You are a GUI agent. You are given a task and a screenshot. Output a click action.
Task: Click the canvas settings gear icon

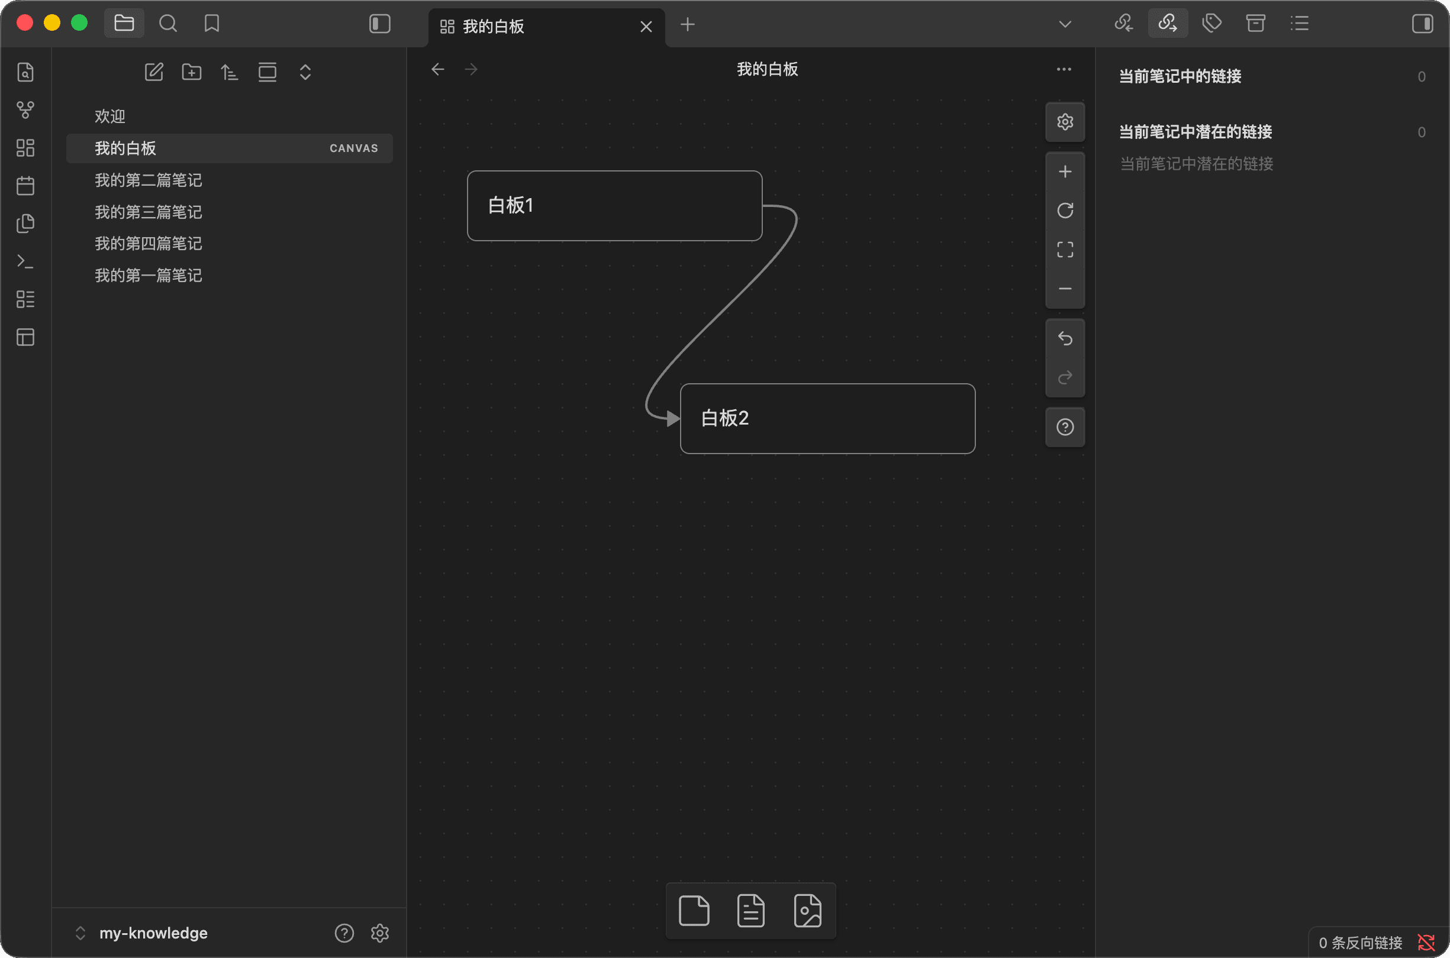coord(1065,122)
